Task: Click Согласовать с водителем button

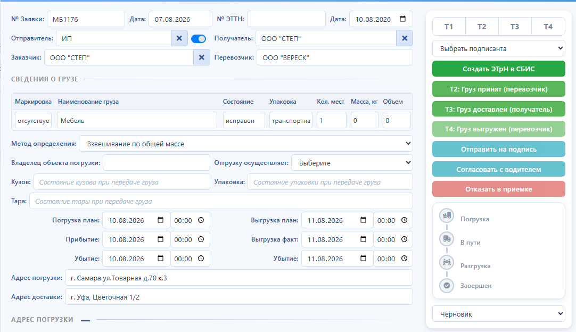Action: tap(498, 169)
